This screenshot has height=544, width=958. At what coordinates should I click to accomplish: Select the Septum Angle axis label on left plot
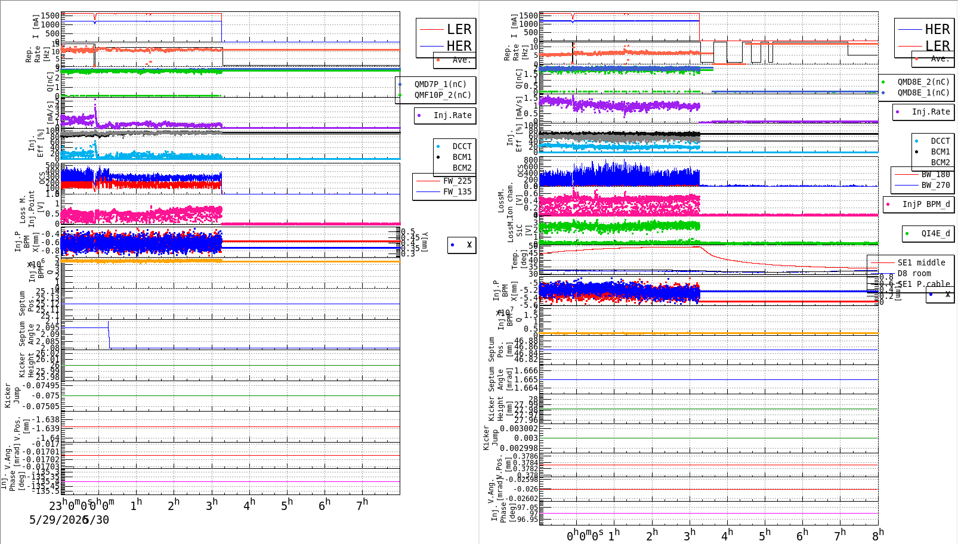coord(27,334)
